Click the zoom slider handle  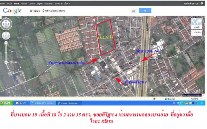pos(6,53)
